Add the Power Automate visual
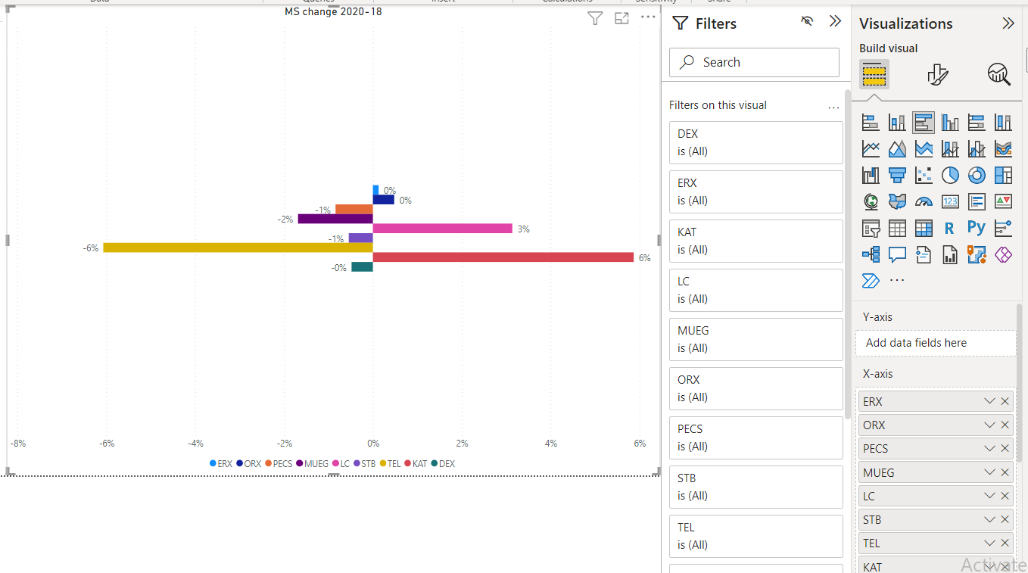1028x573 pixels. (871, 281)
